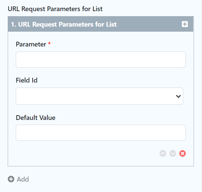Click the Add link text
This screenshot has height=192, width=202.
pyautogui.click(x=23, y=179)
